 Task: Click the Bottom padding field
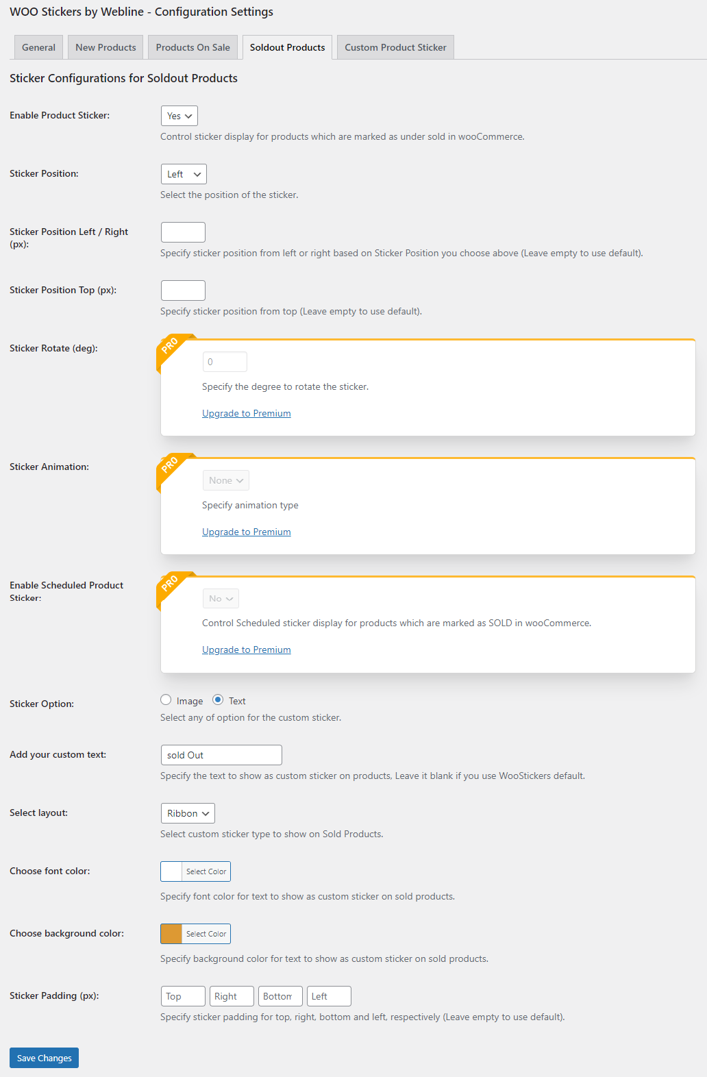tap(280, 996)
